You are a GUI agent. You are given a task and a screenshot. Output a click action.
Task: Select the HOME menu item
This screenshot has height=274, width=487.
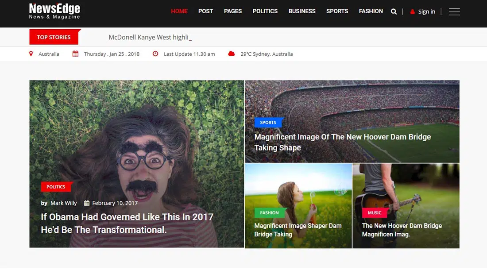pos(179,11)
